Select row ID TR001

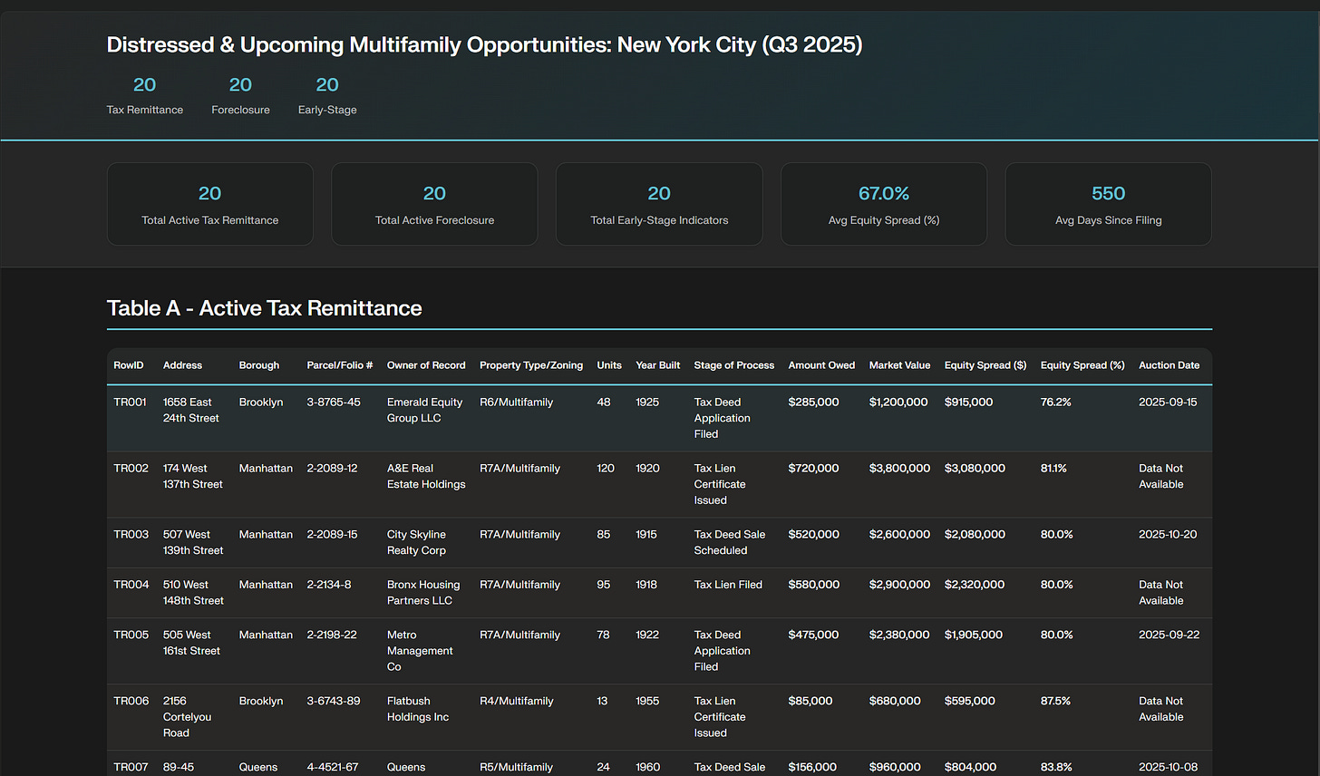130,403
